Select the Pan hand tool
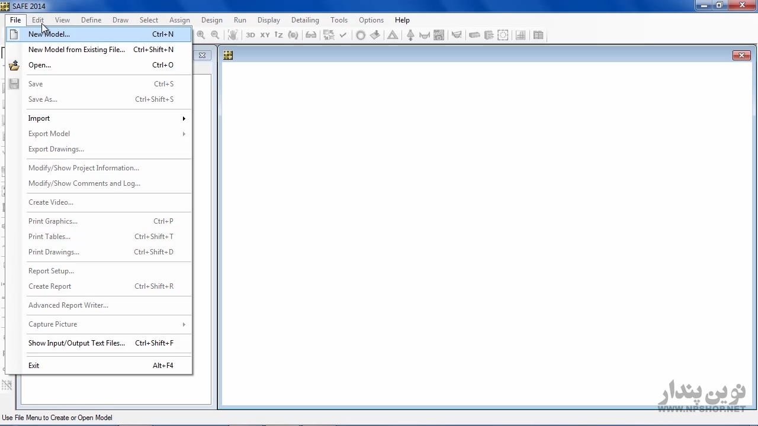The width and height of the screenshot is (758, 426). (x=233, y=35)
